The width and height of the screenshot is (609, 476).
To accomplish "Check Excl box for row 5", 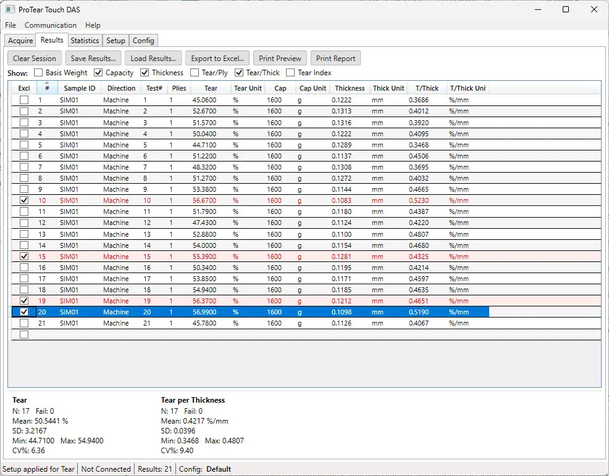I will click(x=24, y=145).
